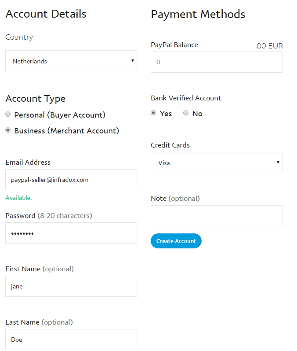This screenshot has height=351, width=297.
Task: Choose No for Bank Verified Account
Action: coord(186,113)
